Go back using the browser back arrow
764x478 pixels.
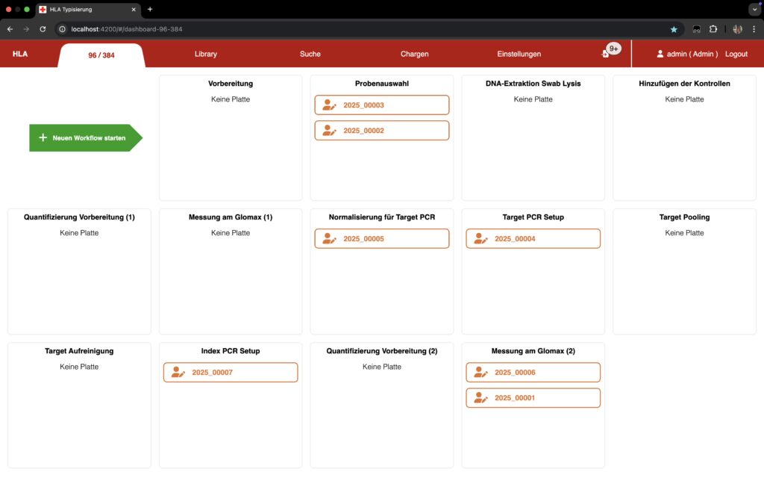[10, 29]
